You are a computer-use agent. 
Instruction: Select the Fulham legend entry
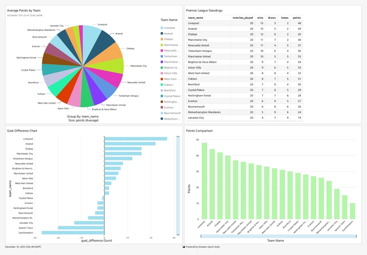167,85
